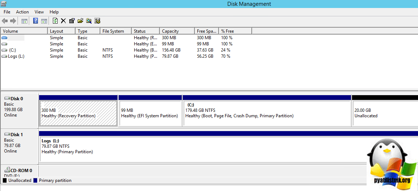Open the Action menu
418x191 pixels.
point(22,12)
